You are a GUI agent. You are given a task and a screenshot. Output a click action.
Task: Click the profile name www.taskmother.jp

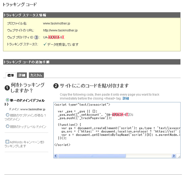click(57, 24)
